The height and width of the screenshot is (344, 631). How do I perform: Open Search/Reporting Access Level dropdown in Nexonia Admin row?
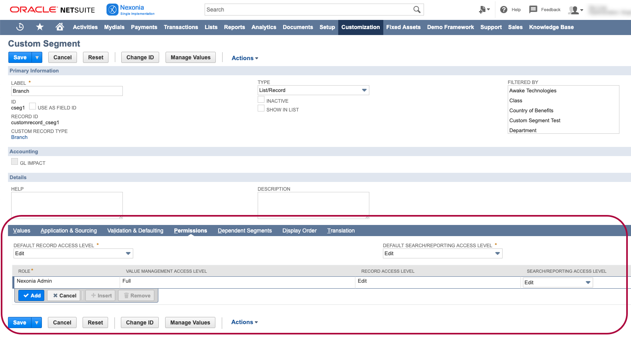558,283
